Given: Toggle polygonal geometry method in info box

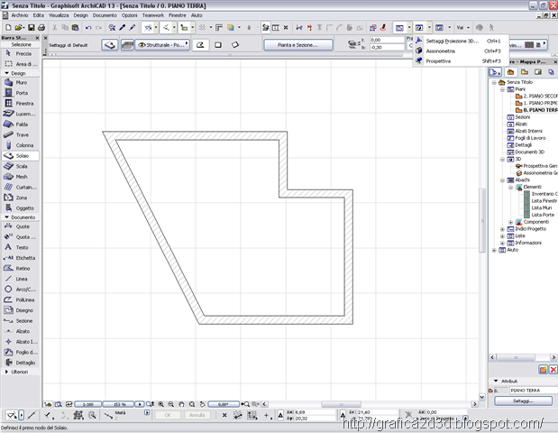Looking at the screenshot, I should point(200,45).
